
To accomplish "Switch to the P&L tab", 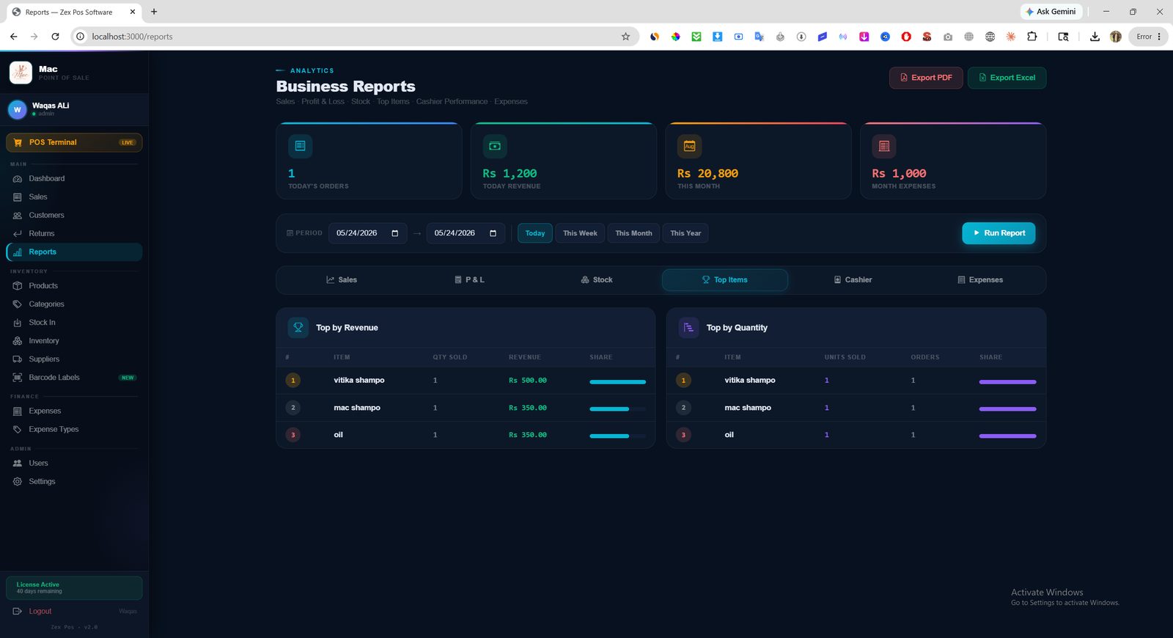I will (469, 280).
